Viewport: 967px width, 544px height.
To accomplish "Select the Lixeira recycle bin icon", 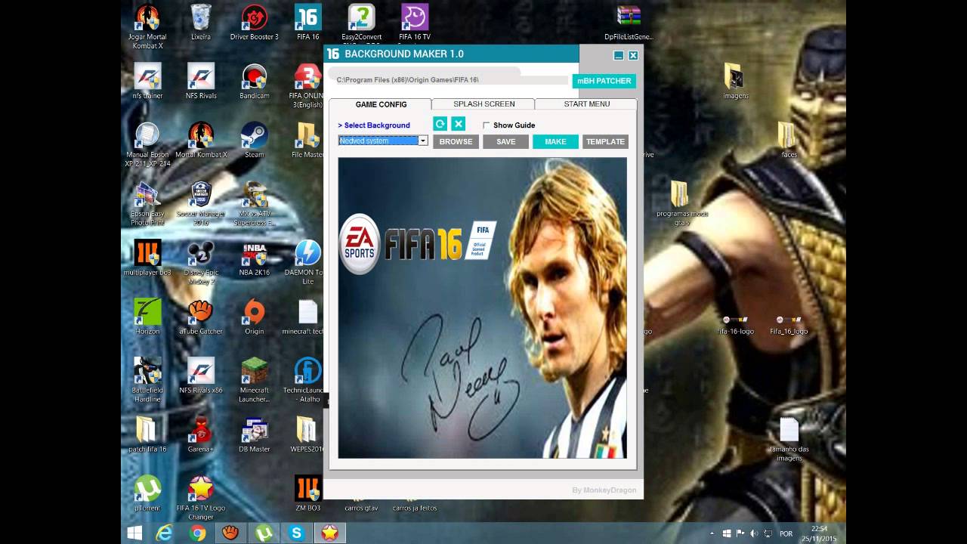I will tap(201, 23).
